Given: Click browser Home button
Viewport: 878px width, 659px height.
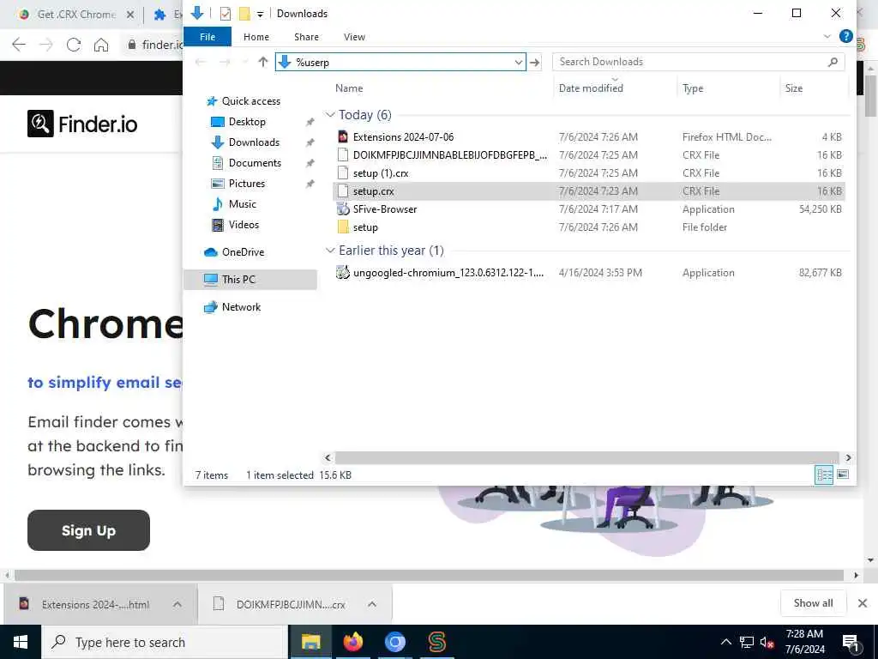Looking at the screenshot, I should (101, 45).
